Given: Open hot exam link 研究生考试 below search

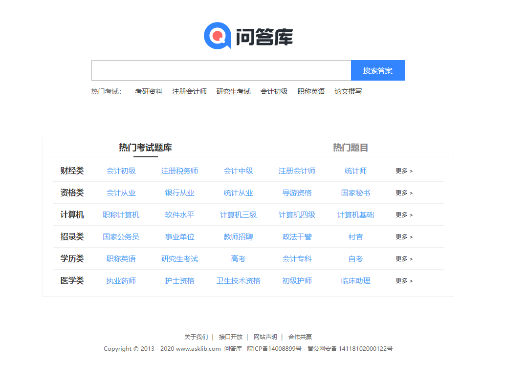Looking at the screenshot, I should pyautogui.click(x=234, y=91).
